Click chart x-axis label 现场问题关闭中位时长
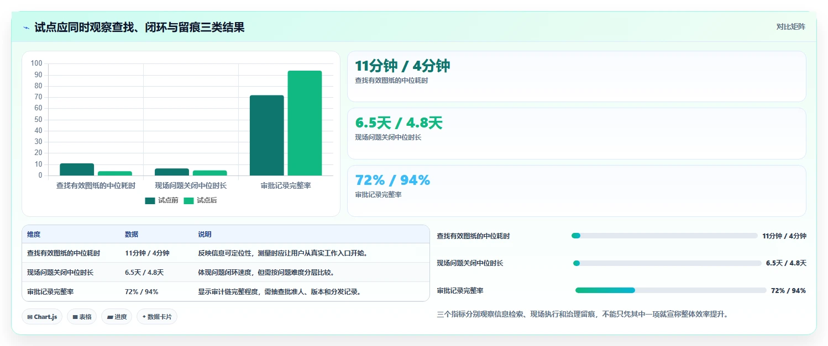 coord(191,186)
